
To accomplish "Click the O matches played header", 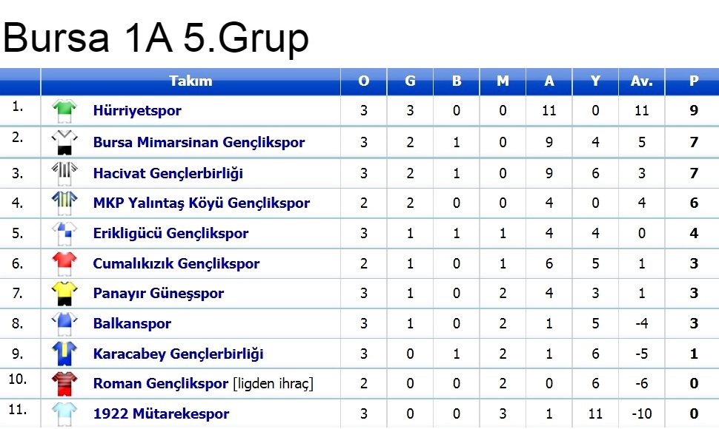I will 363,81.
